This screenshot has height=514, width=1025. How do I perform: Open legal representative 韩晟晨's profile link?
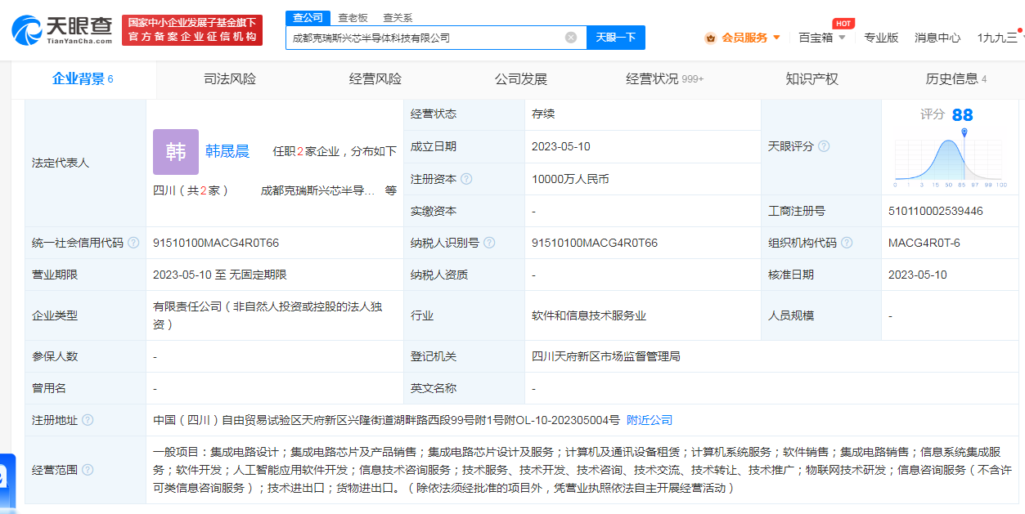pos(227,151)
